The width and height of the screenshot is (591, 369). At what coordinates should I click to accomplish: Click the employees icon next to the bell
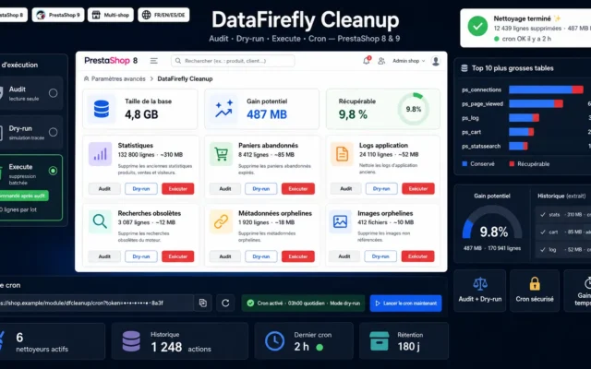pos(381,61)
